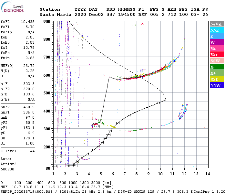Click the 10 MHz frequency axis label

tap(160, 174)
